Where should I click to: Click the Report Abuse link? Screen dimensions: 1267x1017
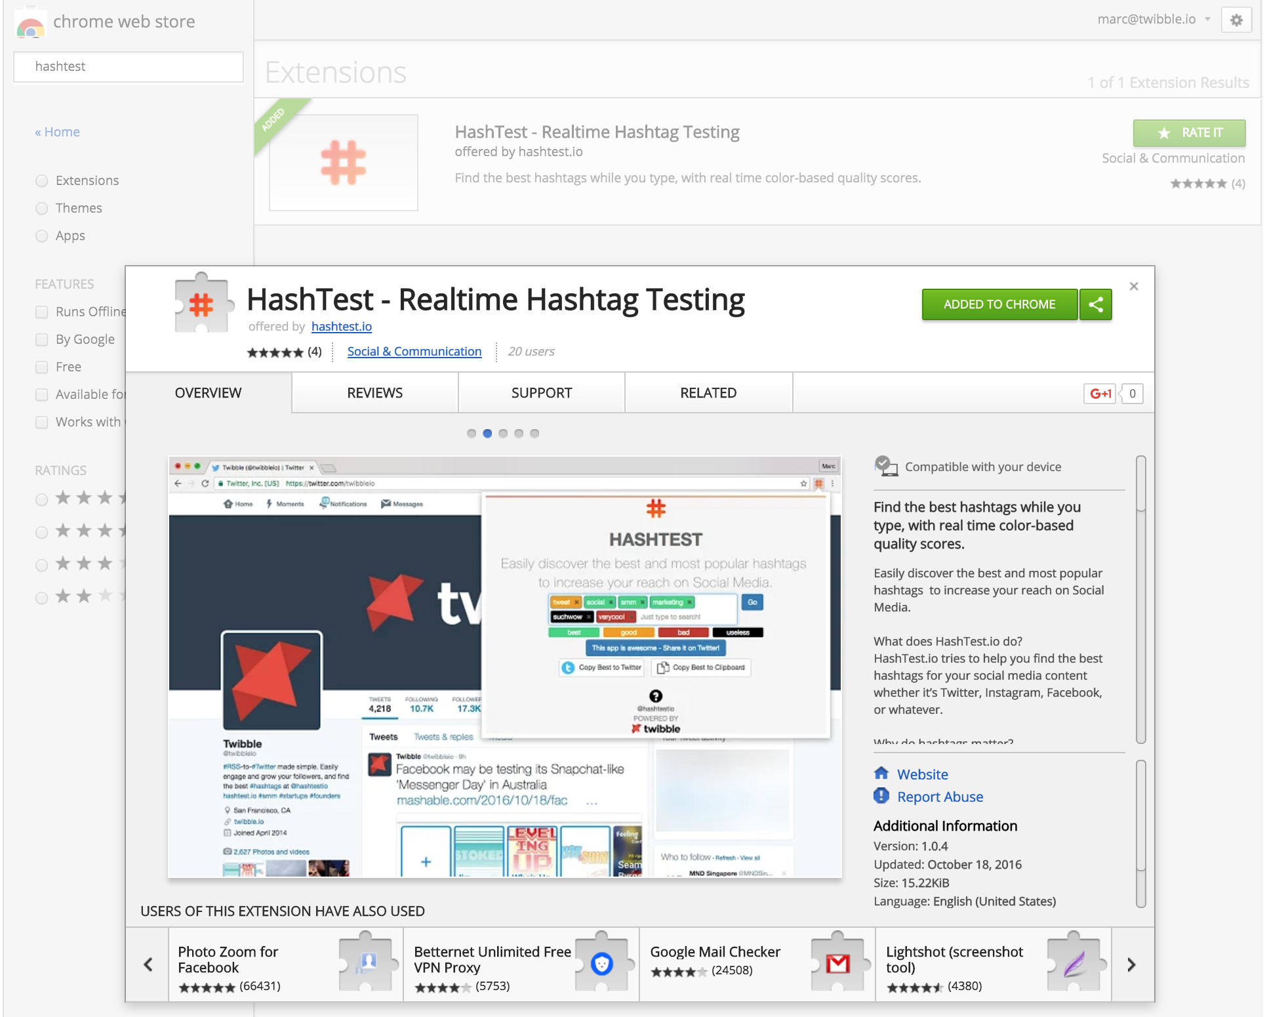(940, 797)
